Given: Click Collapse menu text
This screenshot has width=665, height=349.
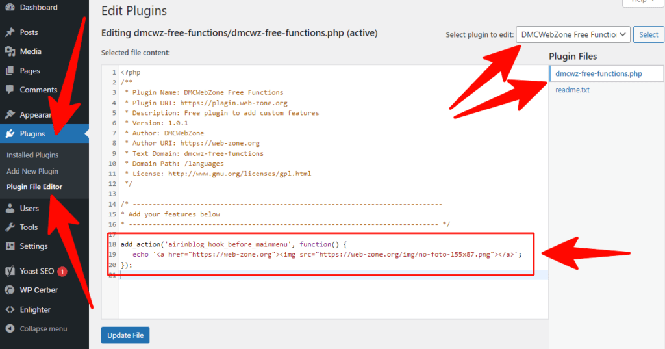Looking at the screenshot, I should click(44, 329).
